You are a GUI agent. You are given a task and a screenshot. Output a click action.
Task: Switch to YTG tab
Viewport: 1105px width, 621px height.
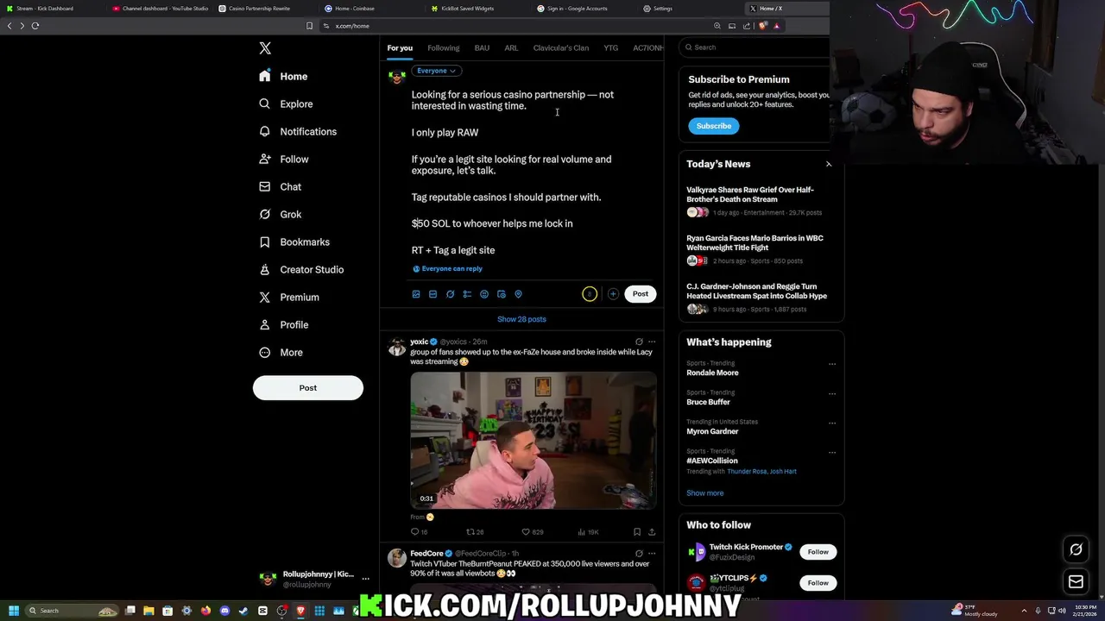(610, 48)
